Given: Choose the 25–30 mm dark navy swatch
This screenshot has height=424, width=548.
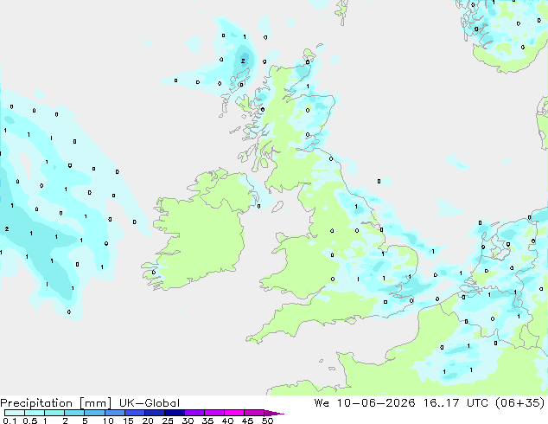Looking at the screenshot, I should coord(175,413).
